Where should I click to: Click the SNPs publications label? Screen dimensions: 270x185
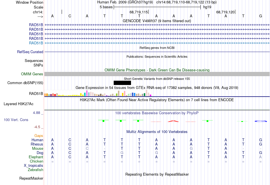[38, 65]
